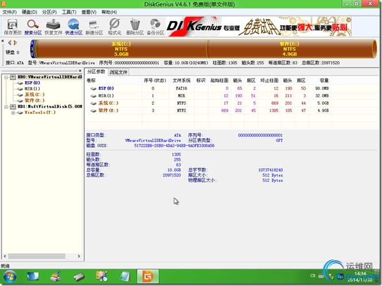Open the 工具(T) menu
Viewport: 382px width, 286px height.
coord(69,12)
